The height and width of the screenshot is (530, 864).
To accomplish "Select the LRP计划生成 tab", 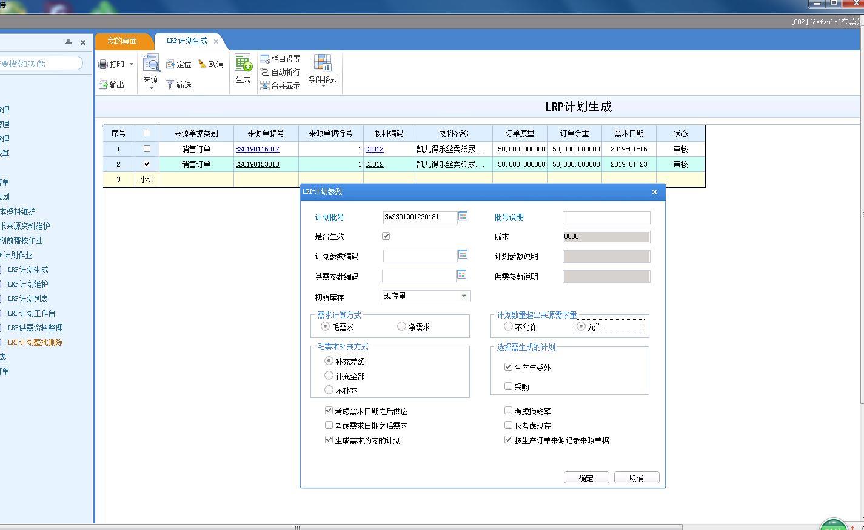I will tap(187, 41).
